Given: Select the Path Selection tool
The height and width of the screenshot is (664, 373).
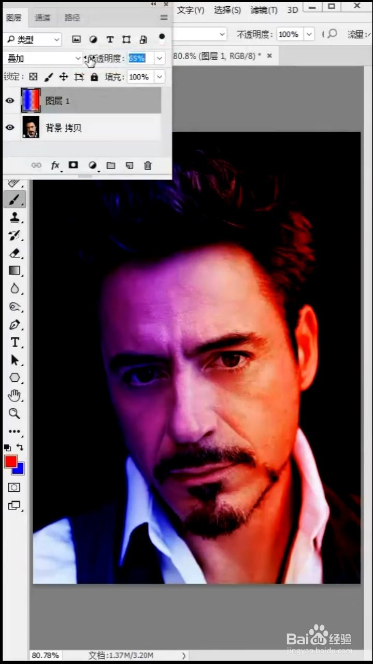Looking at the screenshot, I should (15, 360).
